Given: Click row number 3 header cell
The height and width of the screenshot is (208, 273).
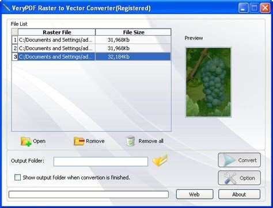Looking at the screenshot, I should tap(15, 57).
